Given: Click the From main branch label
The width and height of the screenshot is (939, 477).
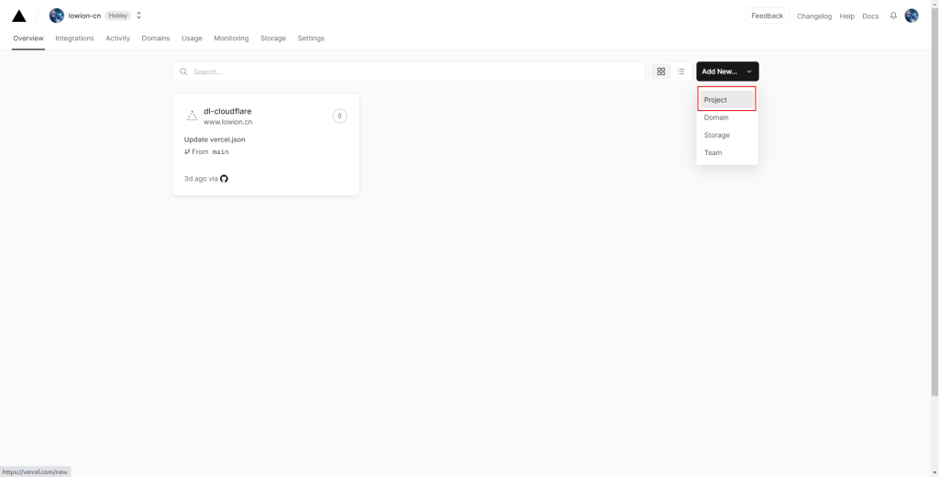Looking at the screenshot, I should coord(206,151).
